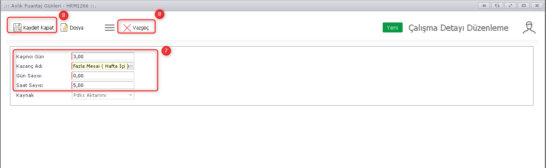The image size is (546, 168).
Task: Open the hamburger menu in toolbar
Action: [110, 28]
